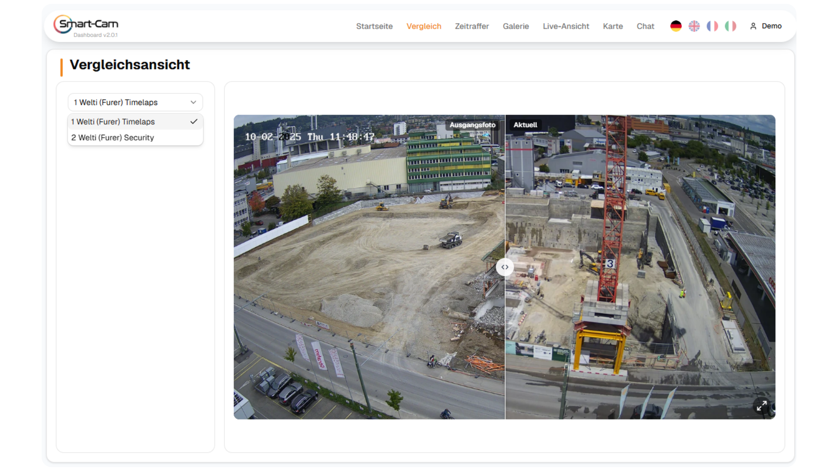Viewport: 838px width, 471px height.
Task: Click the Vergleichsansicht heading
Action: [130, 65]
